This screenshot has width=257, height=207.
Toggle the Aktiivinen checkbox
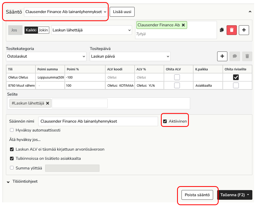(165, 121)
